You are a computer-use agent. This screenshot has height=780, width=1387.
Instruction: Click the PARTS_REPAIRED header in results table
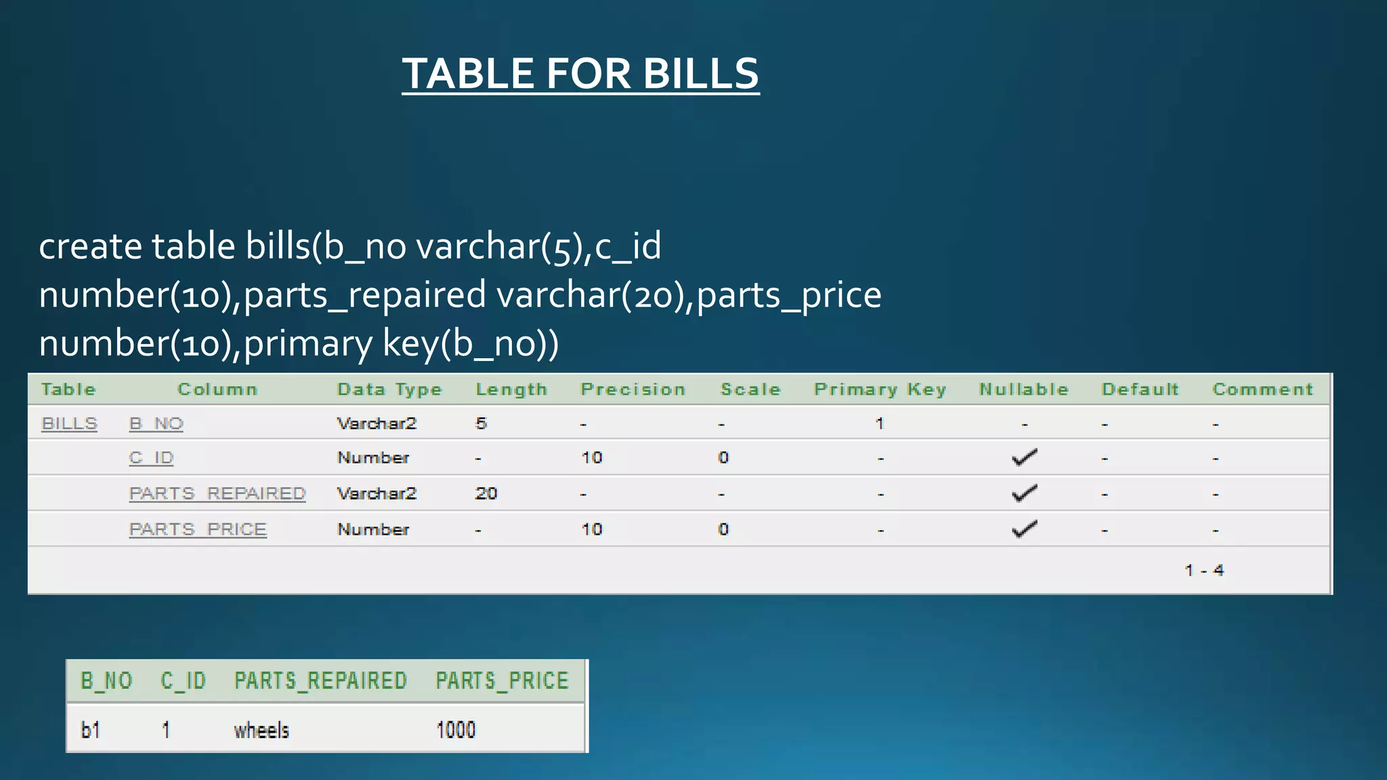[x=320, y=680]
